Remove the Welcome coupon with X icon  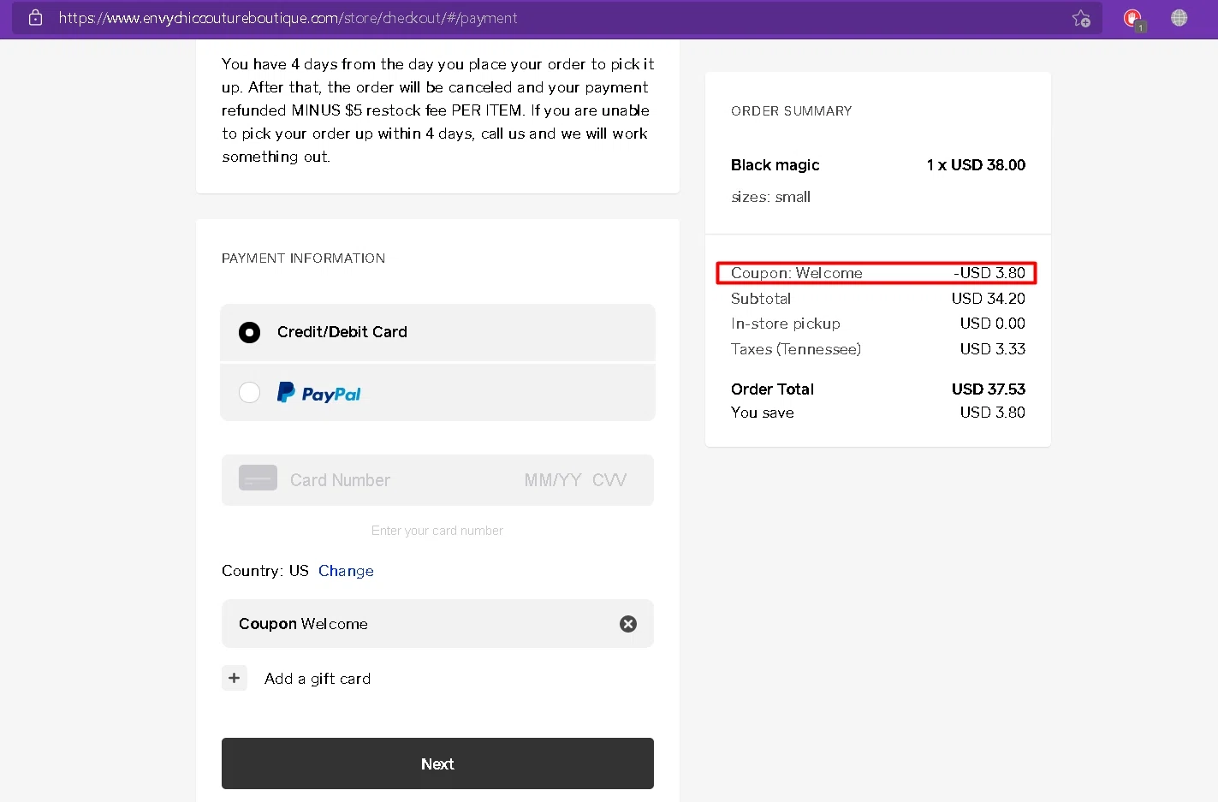tap(628, 624)
